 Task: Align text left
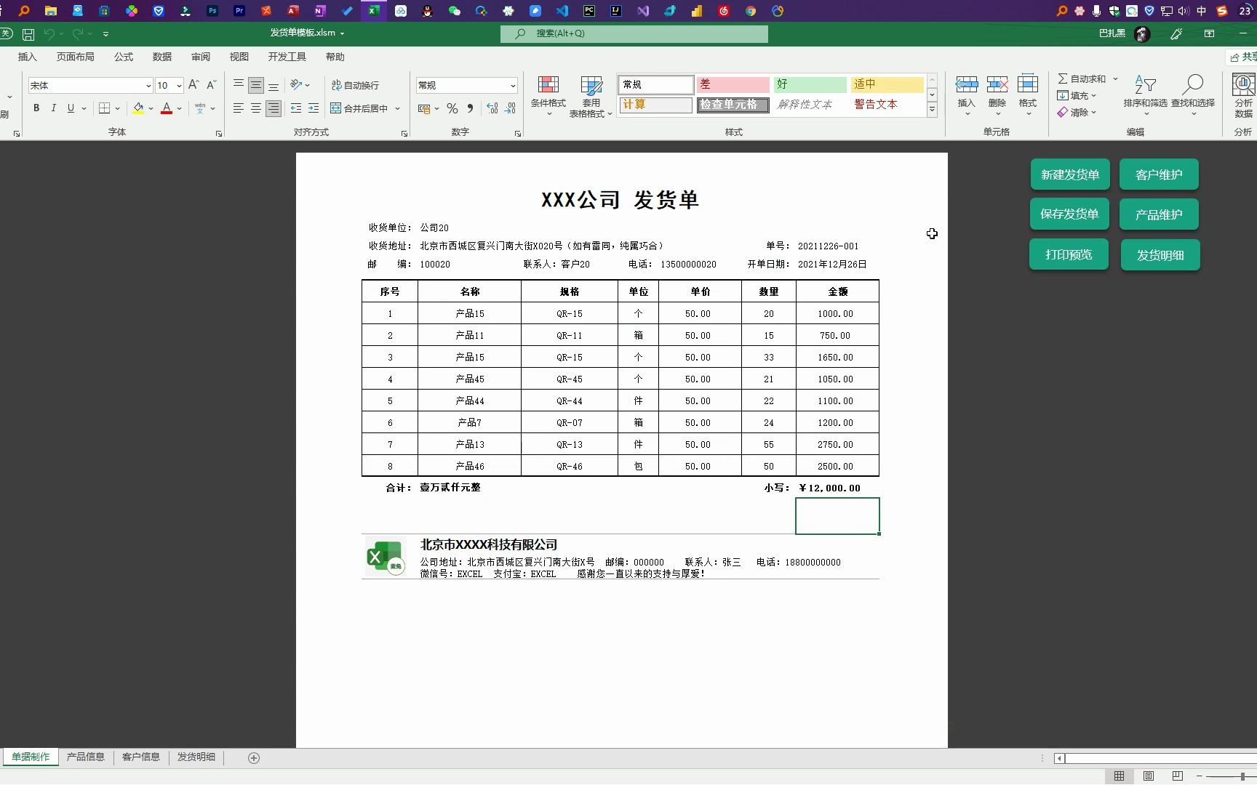(x=239, y=108)
